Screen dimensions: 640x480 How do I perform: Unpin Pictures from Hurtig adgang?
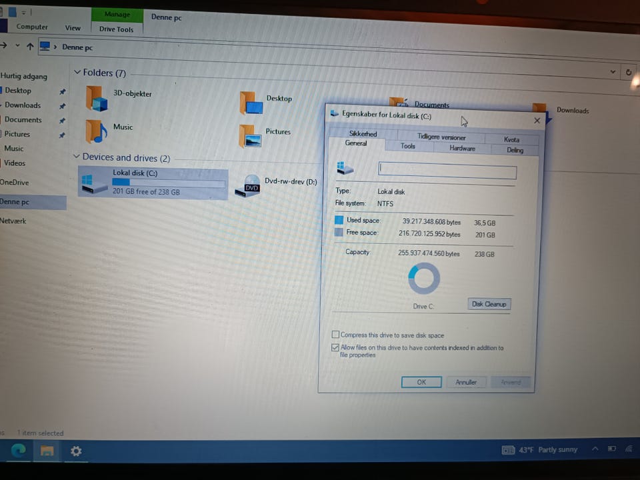62,135
